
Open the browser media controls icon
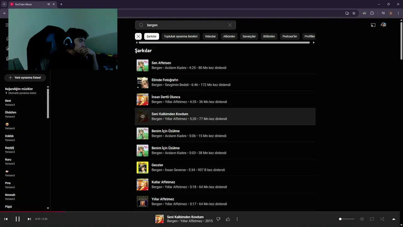coord(383,13)
